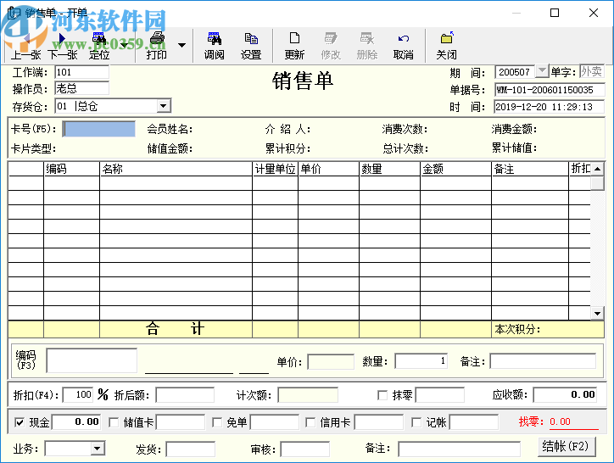614x463 pixels.
Task: Click the 工作端 field showing 101
Action: (x=82, y=72)
